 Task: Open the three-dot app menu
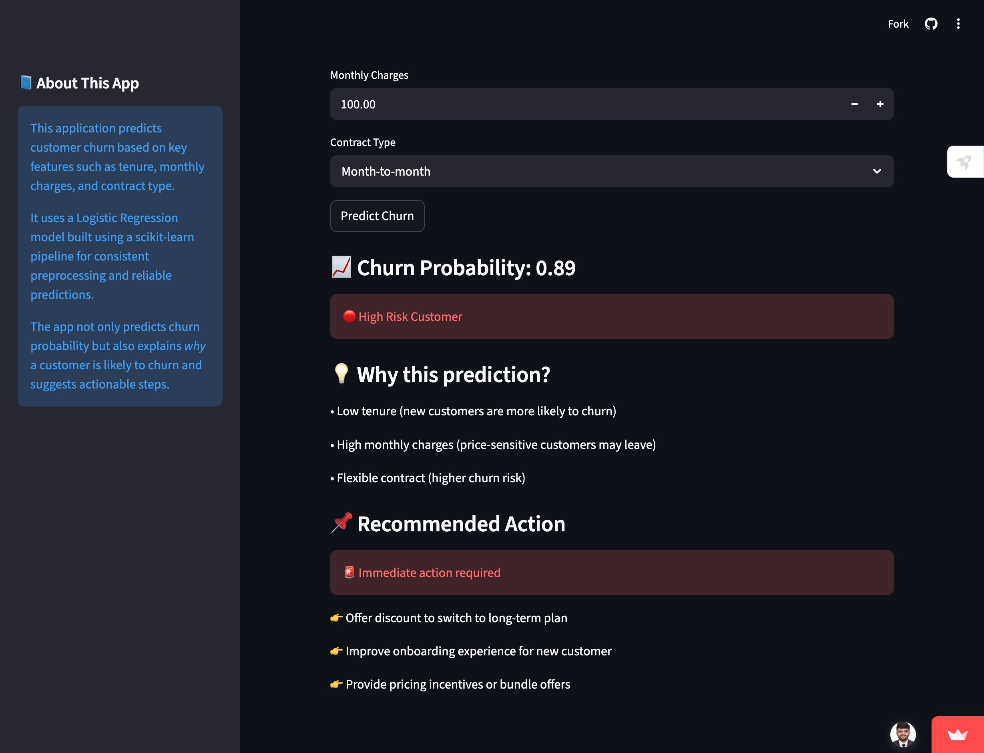pyautogui.click(x=958, y=24)
